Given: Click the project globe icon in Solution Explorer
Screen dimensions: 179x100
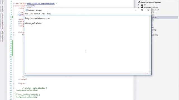Looking at the screenshot, I should [139, 2].
